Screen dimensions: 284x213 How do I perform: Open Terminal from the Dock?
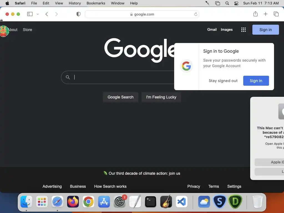(x=151, y=202)
